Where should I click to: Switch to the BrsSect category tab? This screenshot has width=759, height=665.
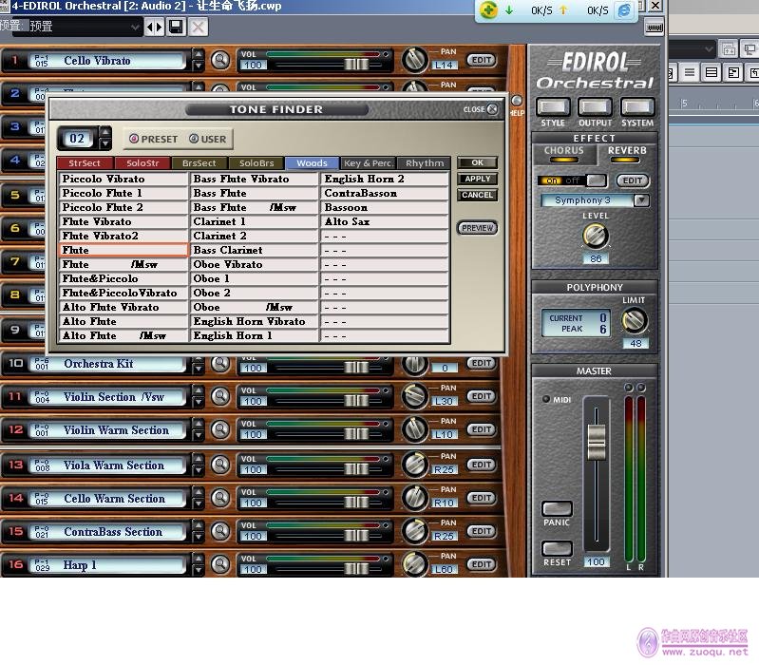[x=199, y=163]
